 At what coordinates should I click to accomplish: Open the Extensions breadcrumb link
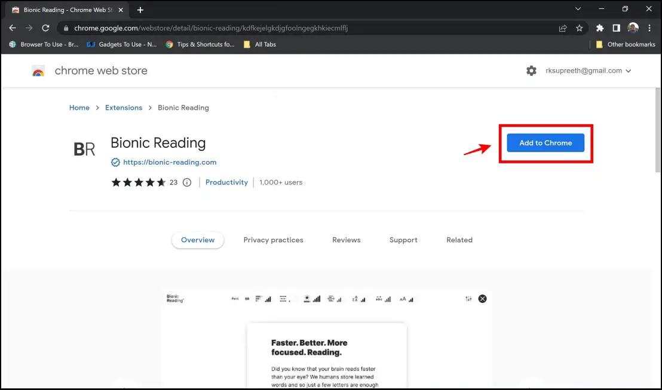pyautogui.click(x=124, y=108)
